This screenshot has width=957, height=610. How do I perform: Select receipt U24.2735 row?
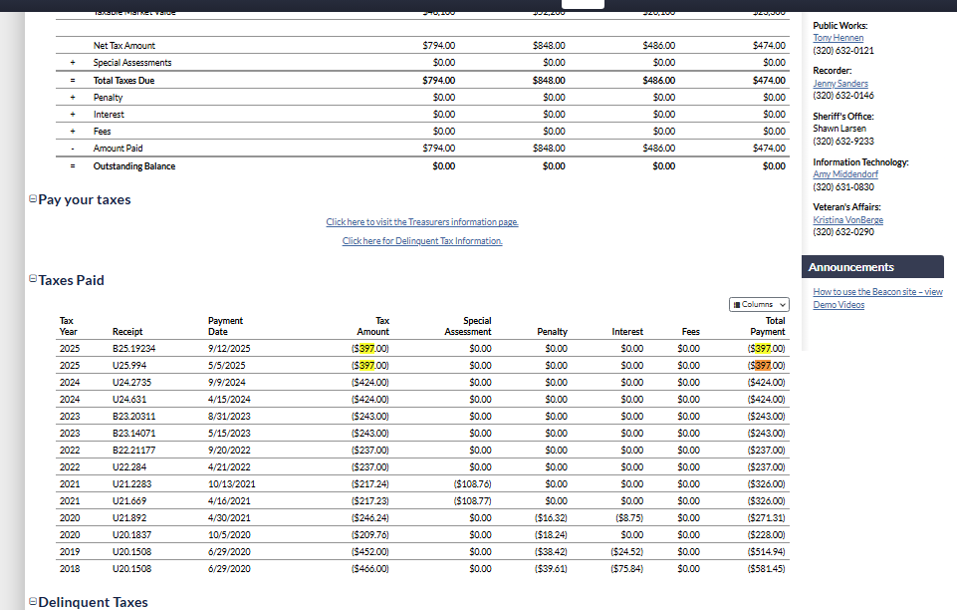(x=131, y=383)
